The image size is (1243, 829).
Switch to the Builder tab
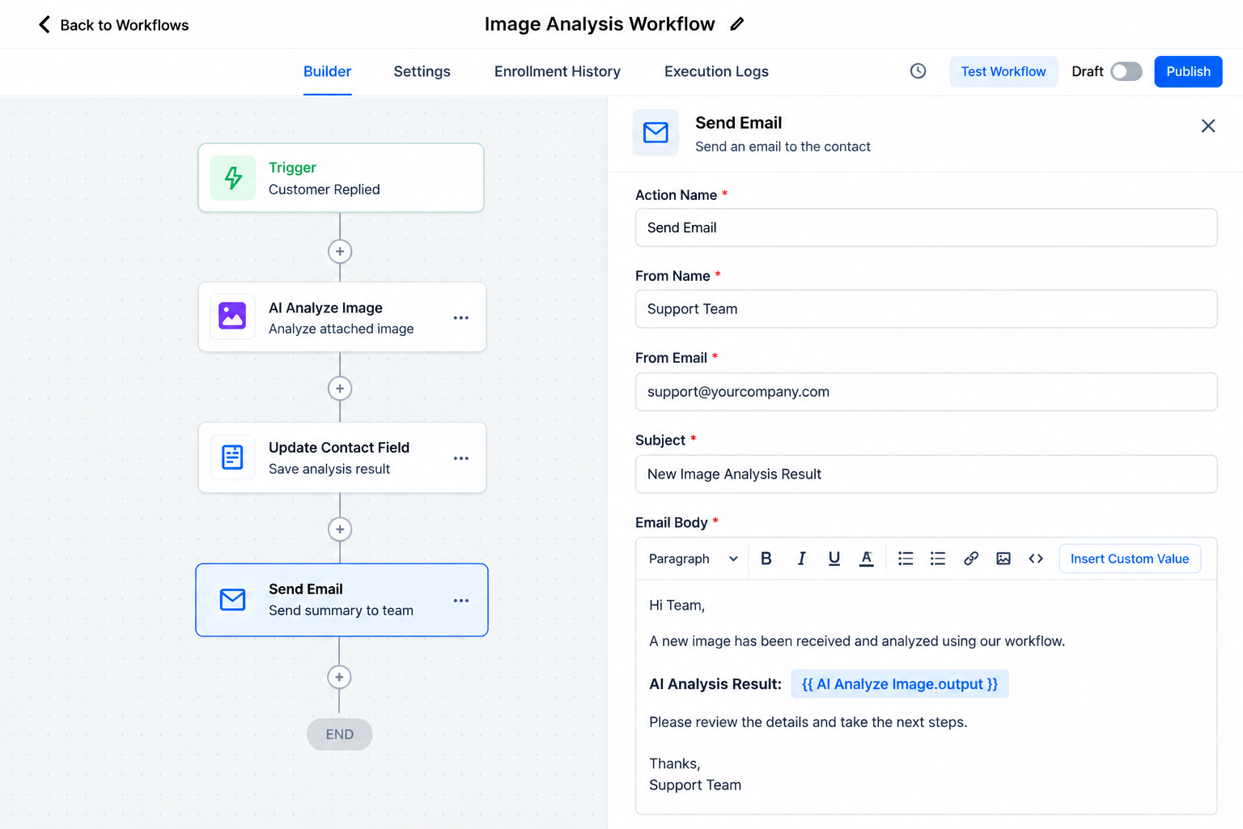pos(327,71)
